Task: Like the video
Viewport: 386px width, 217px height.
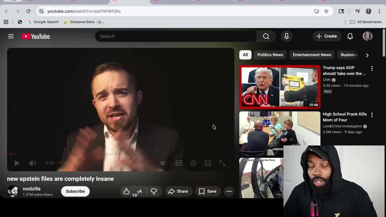Action: click(133, 191)
